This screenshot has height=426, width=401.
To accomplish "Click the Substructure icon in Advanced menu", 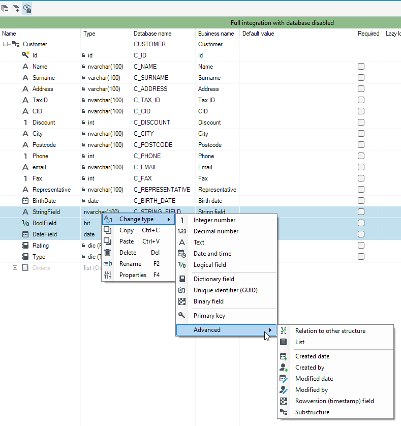I will [284, 412].
